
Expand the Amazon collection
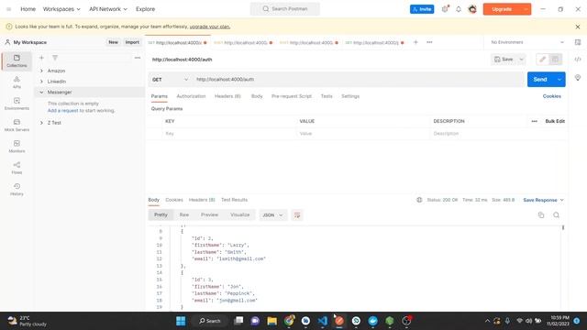click(41, 71)
